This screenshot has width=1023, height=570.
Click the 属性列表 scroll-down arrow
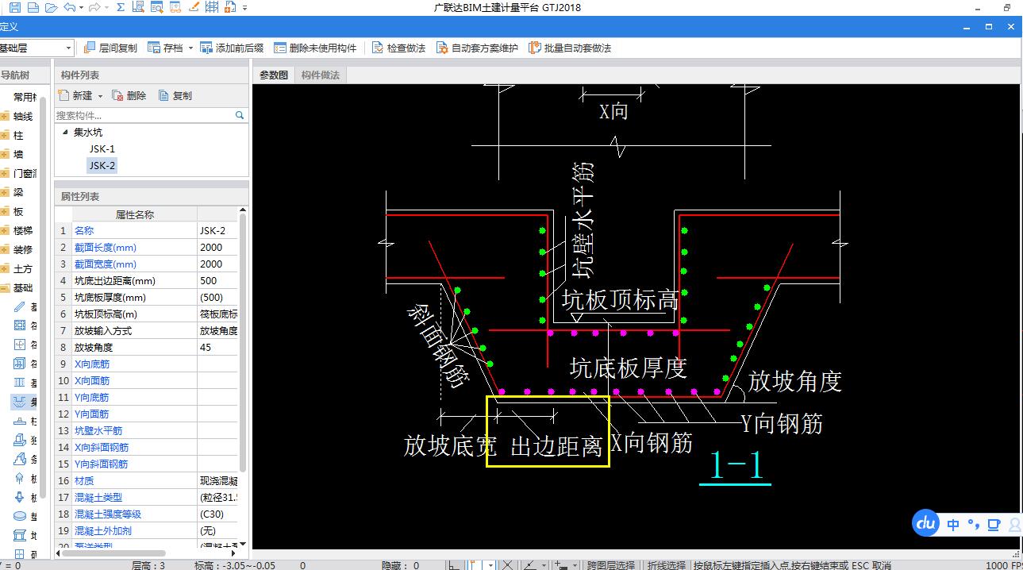(x=242, y=544)
